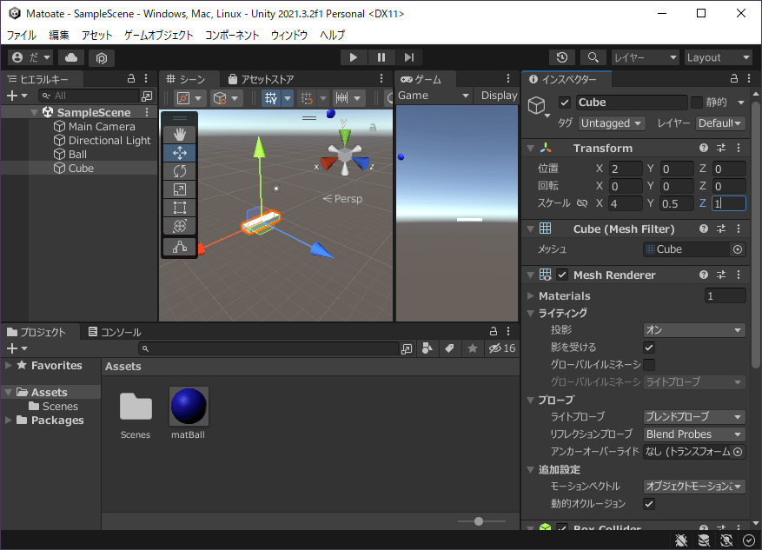Open the Component menu
This screenshot has width=762, height=550.
tap(232, 35)
